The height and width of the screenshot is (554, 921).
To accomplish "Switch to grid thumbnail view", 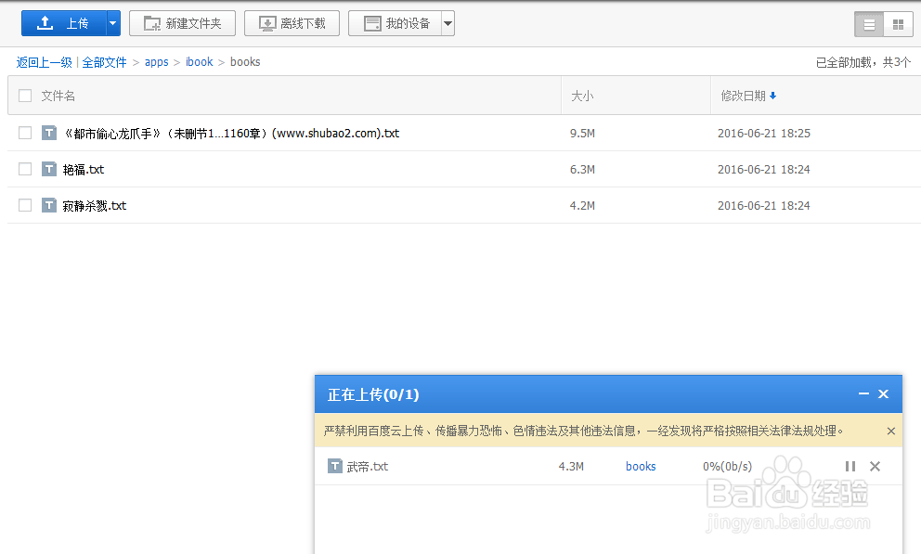I will [x=898, y=24].
